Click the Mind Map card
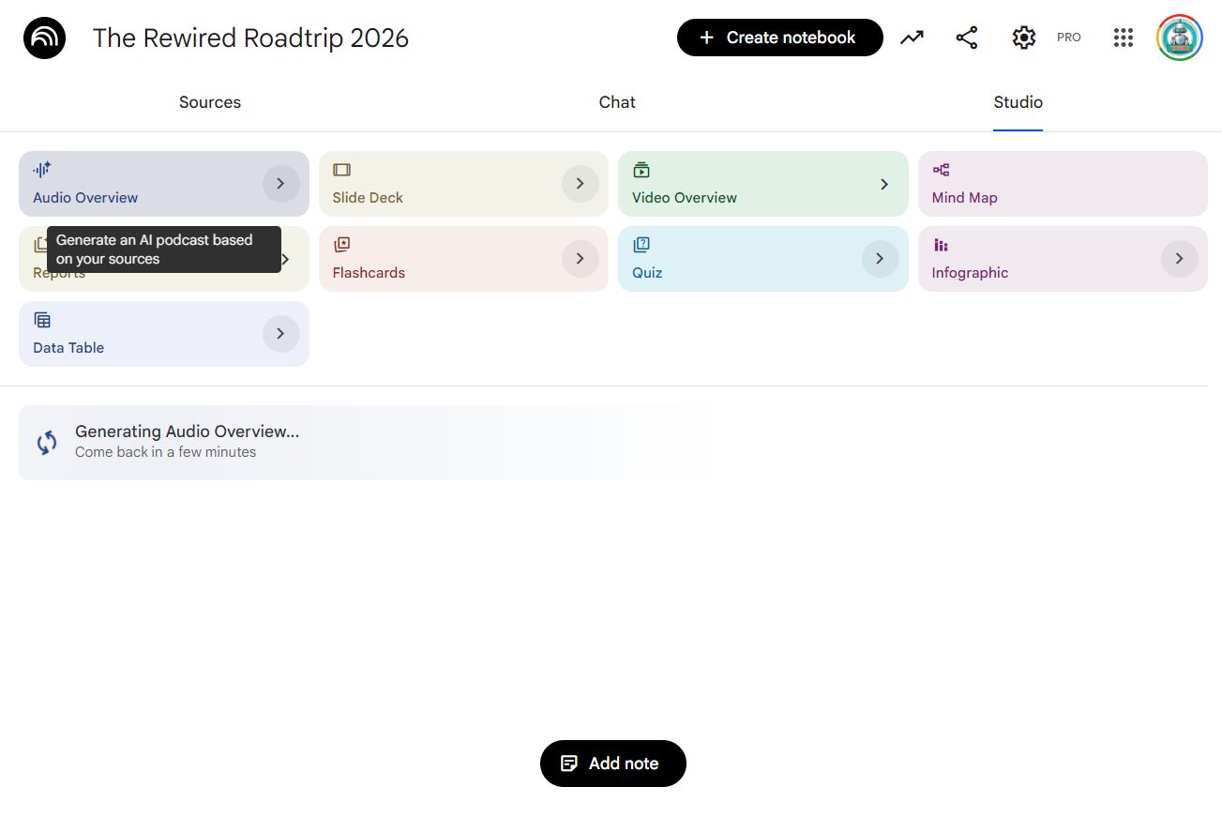 click(1063, 184)
